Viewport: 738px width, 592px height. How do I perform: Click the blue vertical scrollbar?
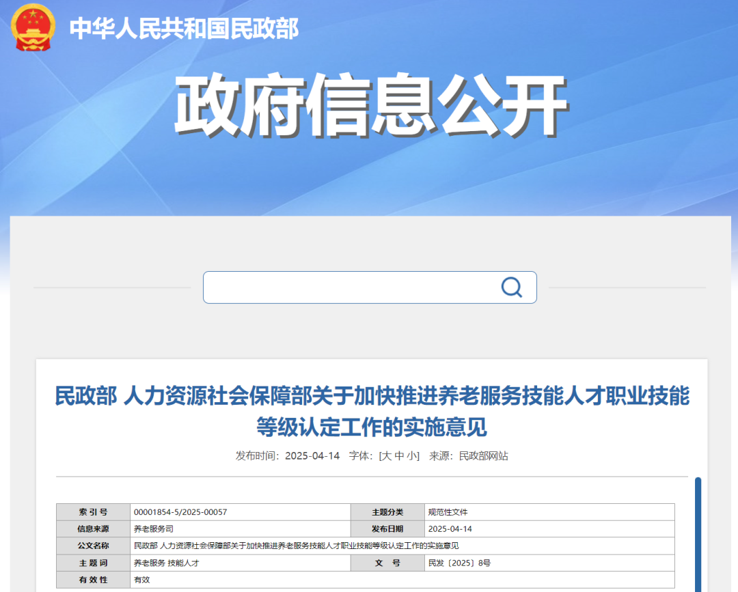(698, 533)
